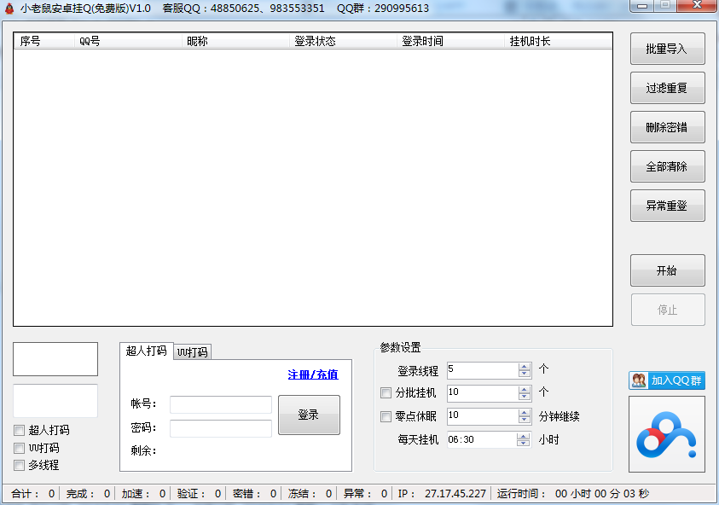This screenshot has width=719, height=505.
Task: Click the 挂机时长 column header
Action: click(x=559, y=41)
